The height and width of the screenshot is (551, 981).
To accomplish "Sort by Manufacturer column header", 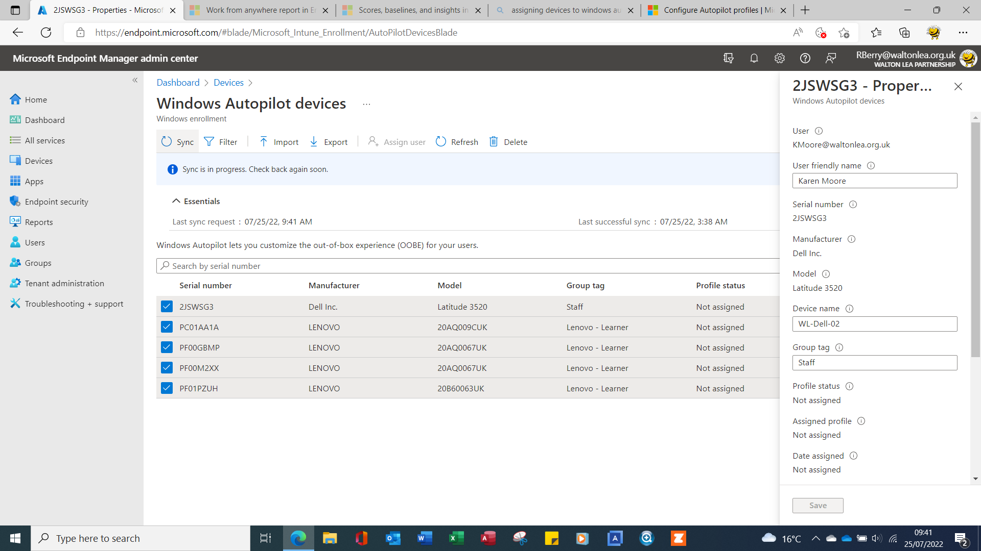I will (334, 285).
